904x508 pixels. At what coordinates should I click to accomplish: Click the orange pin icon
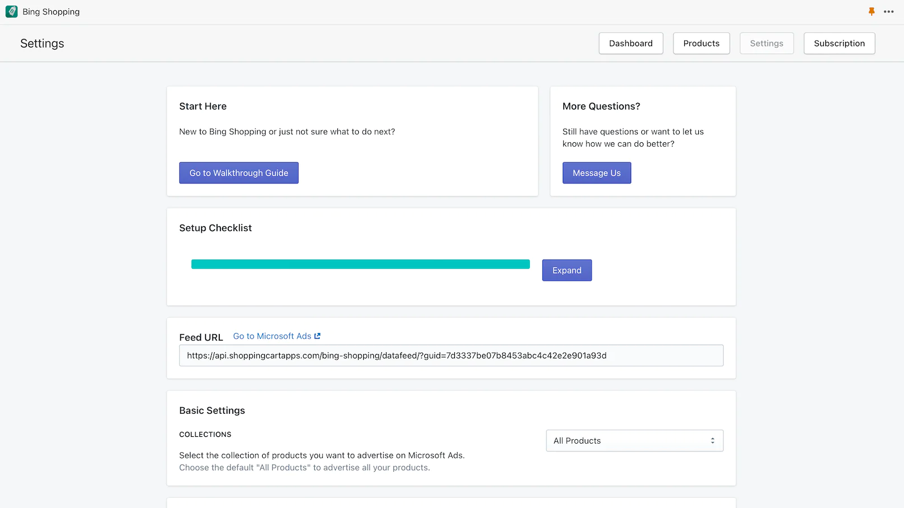pos(872,11)
